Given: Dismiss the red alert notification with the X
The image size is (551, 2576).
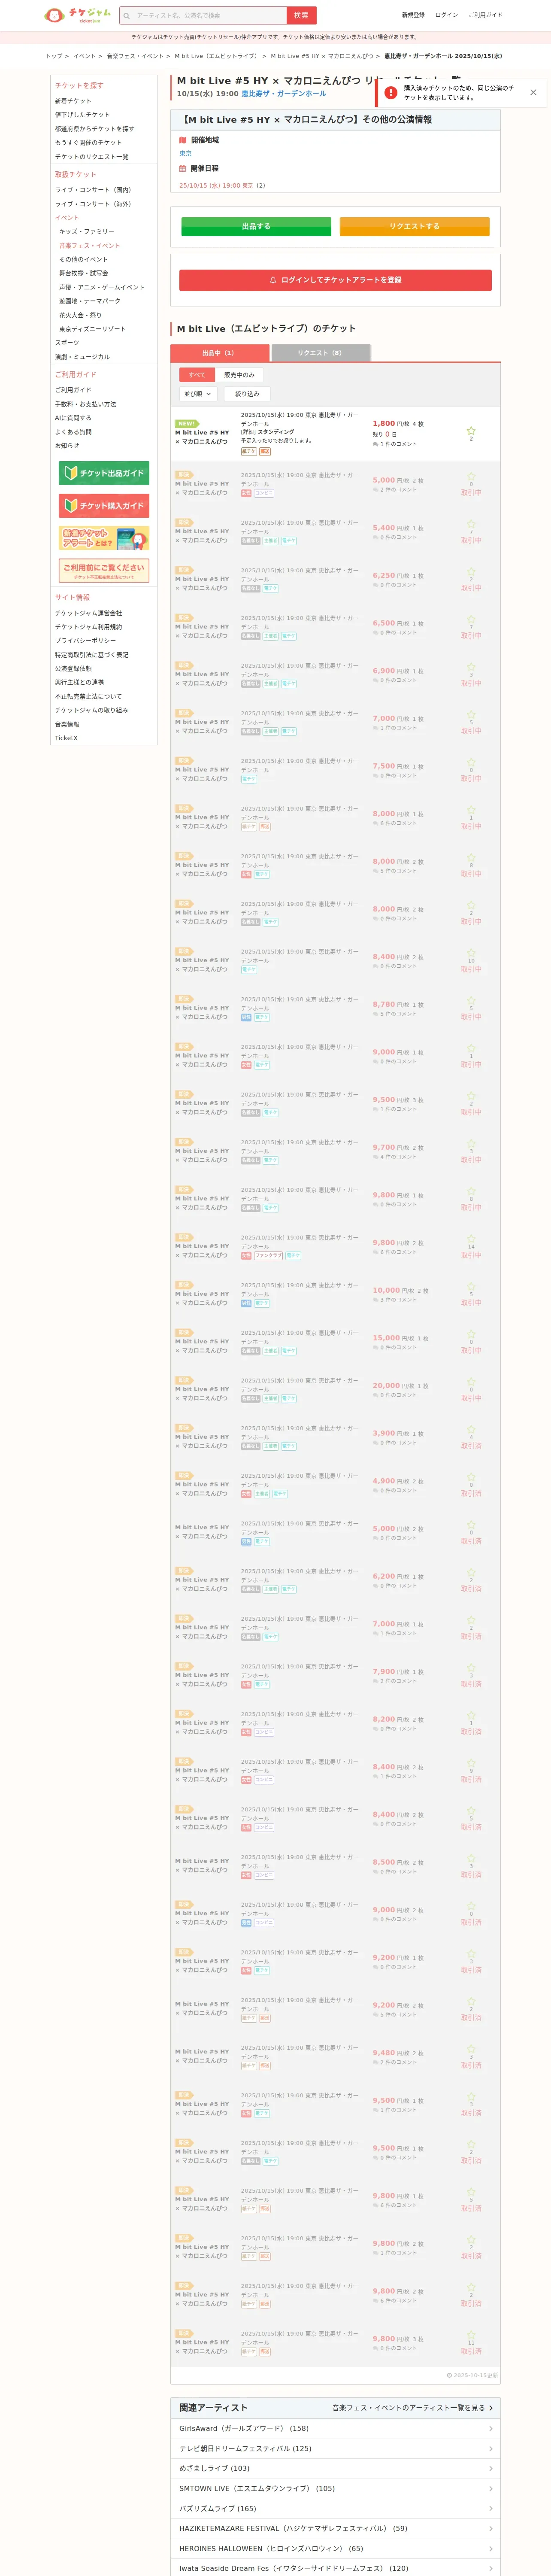Looking at the screenshot, I should (x=533, y=92).
